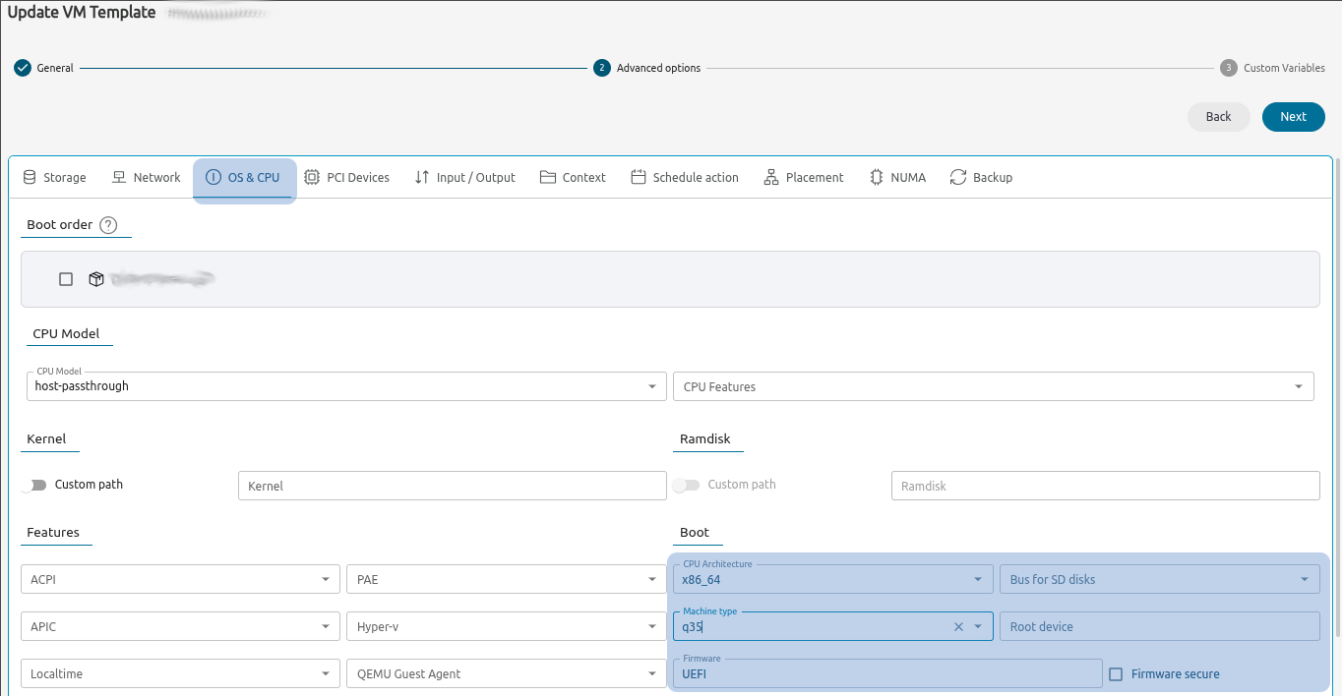Clear Machine type value with X icon

point(958,627)
